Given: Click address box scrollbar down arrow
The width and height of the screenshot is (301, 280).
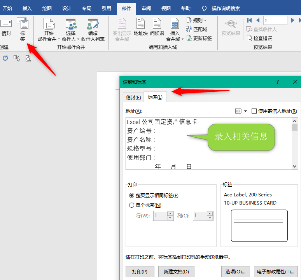Looking at the screenshot, I should [x=294, y=166].
